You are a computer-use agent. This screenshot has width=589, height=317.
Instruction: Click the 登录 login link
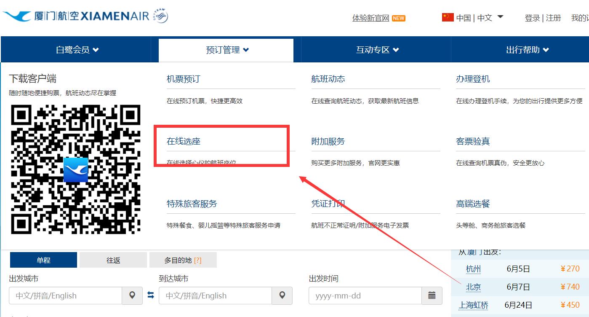click(532, 18)
